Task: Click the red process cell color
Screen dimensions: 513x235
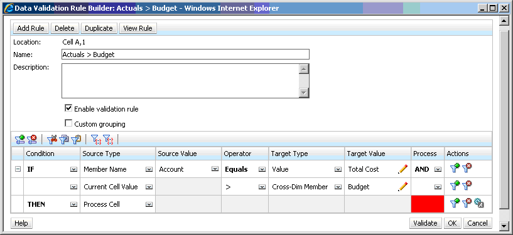Action: pyautogui.click(x=428, y=204)
